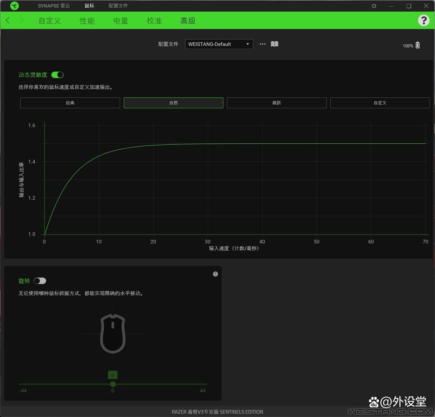The height and width of the screenshot is (417, 435).
Task: Select the 经典 sensitivity preset
Action: coord(70,103)
